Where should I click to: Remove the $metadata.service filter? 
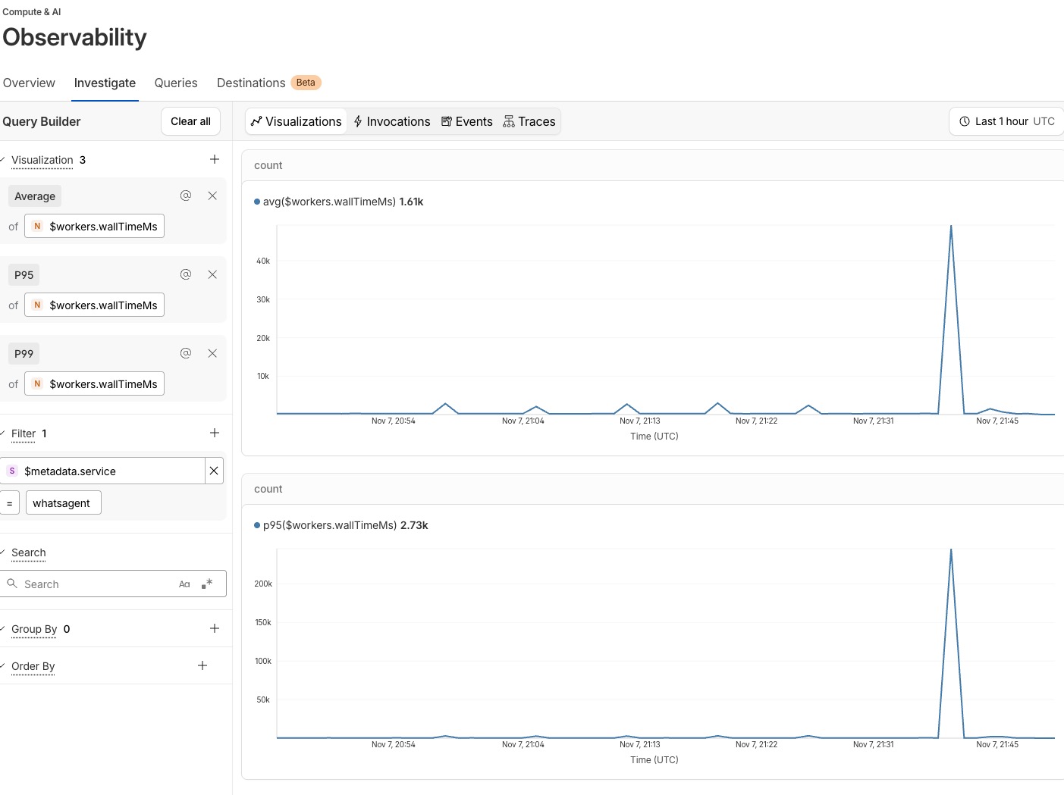214,471
